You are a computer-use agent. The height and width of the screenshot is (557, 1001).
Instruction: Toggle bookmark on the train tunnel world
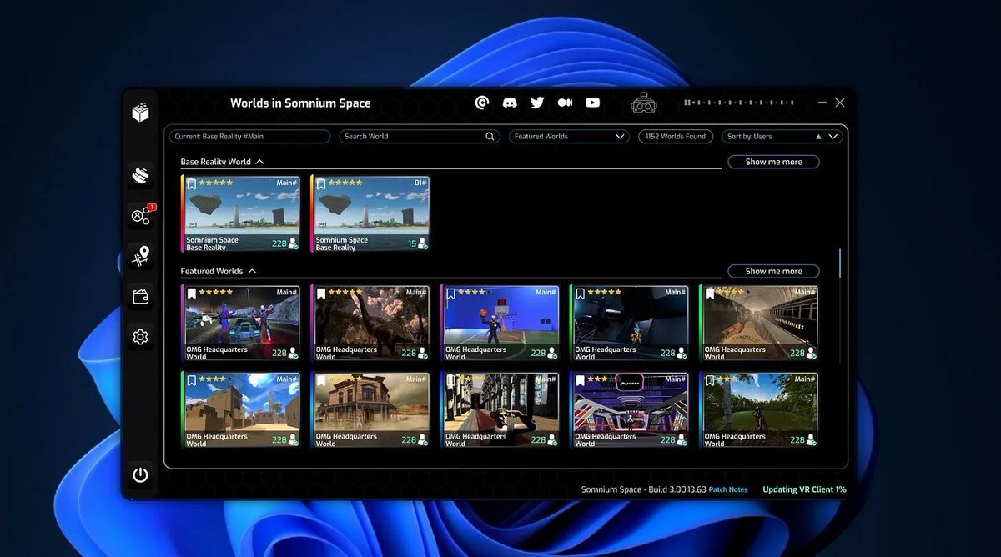(x=710, y=294)
